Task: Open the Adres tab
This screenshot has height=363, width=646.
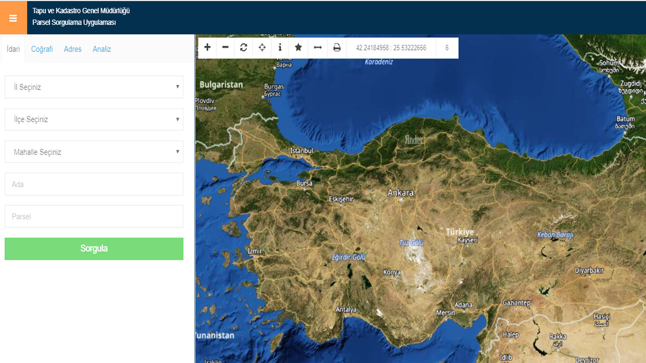Action: (x=73, y=49)
